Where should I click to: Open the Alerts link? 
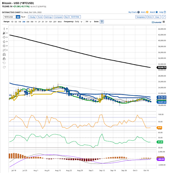coord(144,12)
